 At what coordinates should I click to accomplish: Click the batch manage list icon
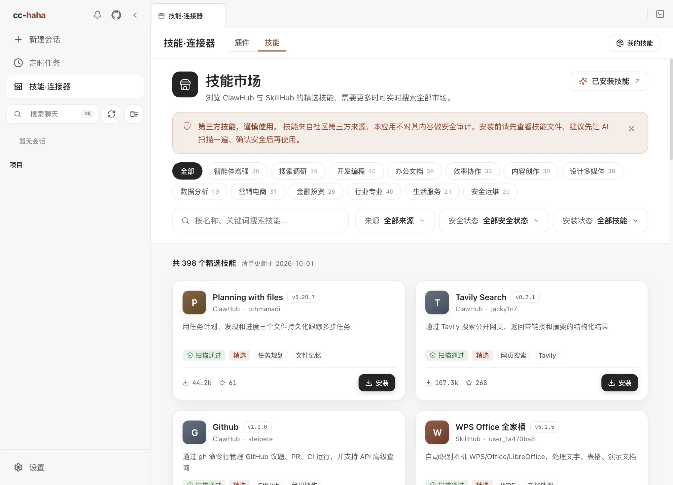coord(134,114)
